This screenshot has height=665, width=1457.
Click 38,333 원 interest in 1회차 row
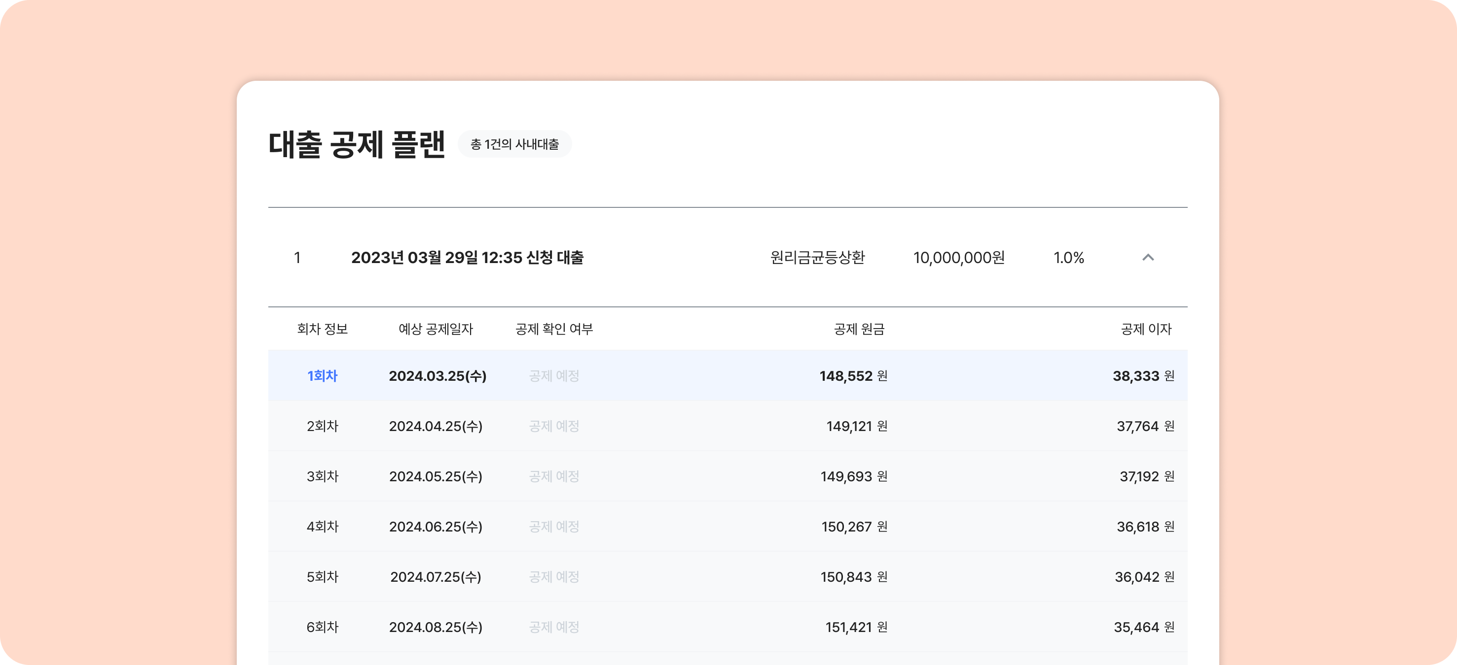click(x=1143, y=376)
